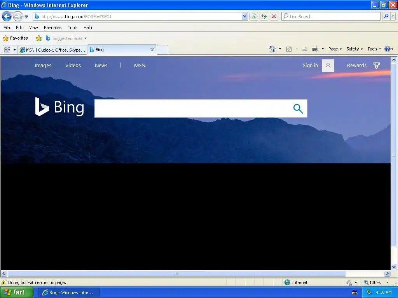
Task: Click the Rewards trophy icon
Action: pyautogui.click(x=377, y=66)
